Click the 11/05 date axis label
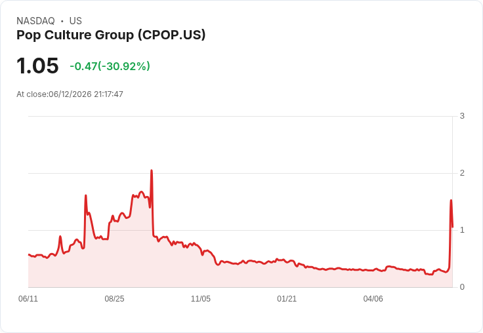The image size is (483, 333). (x=201, y=299)
